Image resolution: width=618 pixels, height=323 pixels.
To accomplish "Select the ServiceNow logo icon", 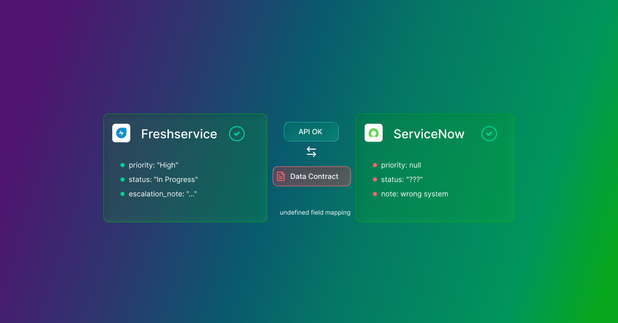I will tap(373, 133).
